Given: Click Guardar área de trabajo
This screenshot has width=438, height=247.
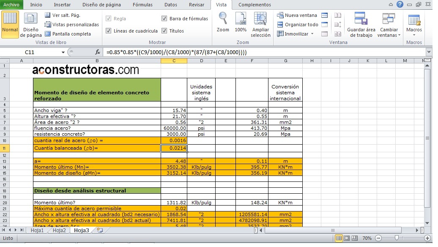Looking at the screenshot, I should [x=361, y=25].
